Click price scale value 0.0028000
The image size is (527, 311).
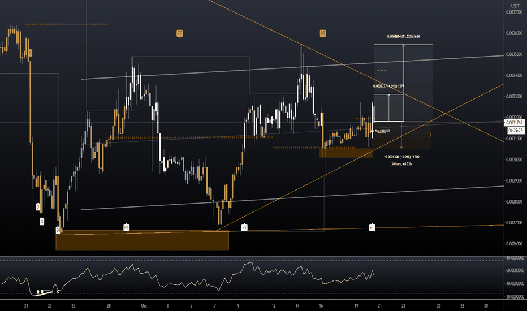click(x=514, y=202)
